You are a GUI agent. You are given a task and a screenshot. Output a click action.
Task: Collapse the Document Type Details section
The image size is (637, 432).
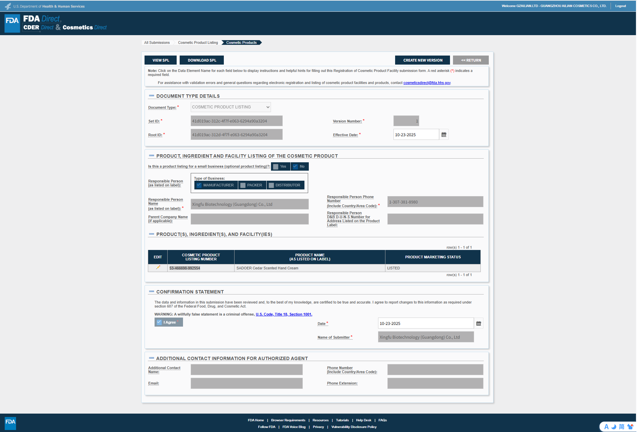pyautogui.click(x=152, y=96)
